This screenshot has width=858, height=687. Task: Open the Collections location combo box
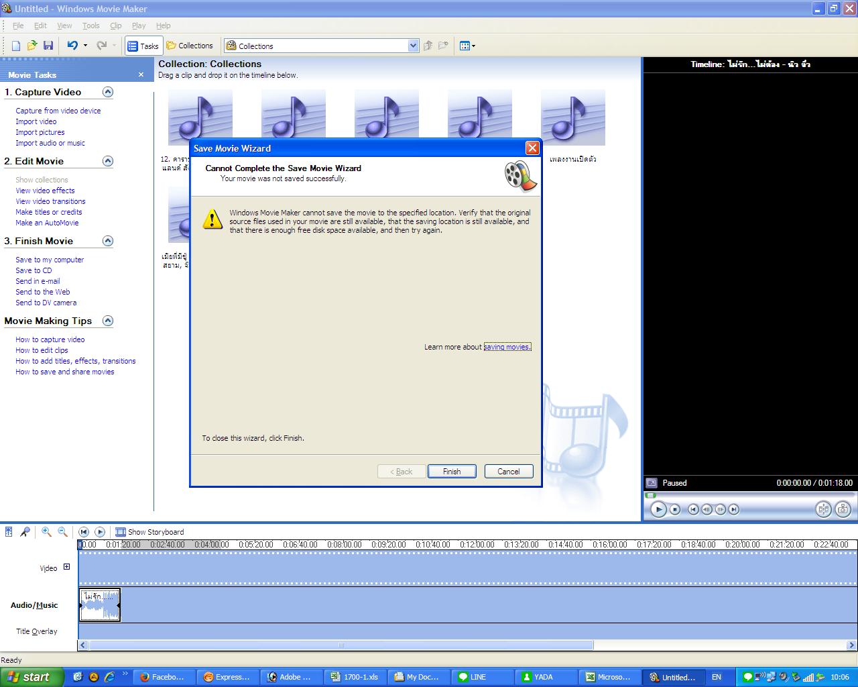click(321, 46)
